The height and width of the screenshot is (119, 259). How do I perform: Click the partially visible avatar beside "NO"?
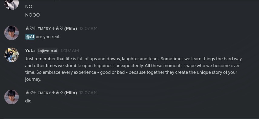tap(12, 5)
